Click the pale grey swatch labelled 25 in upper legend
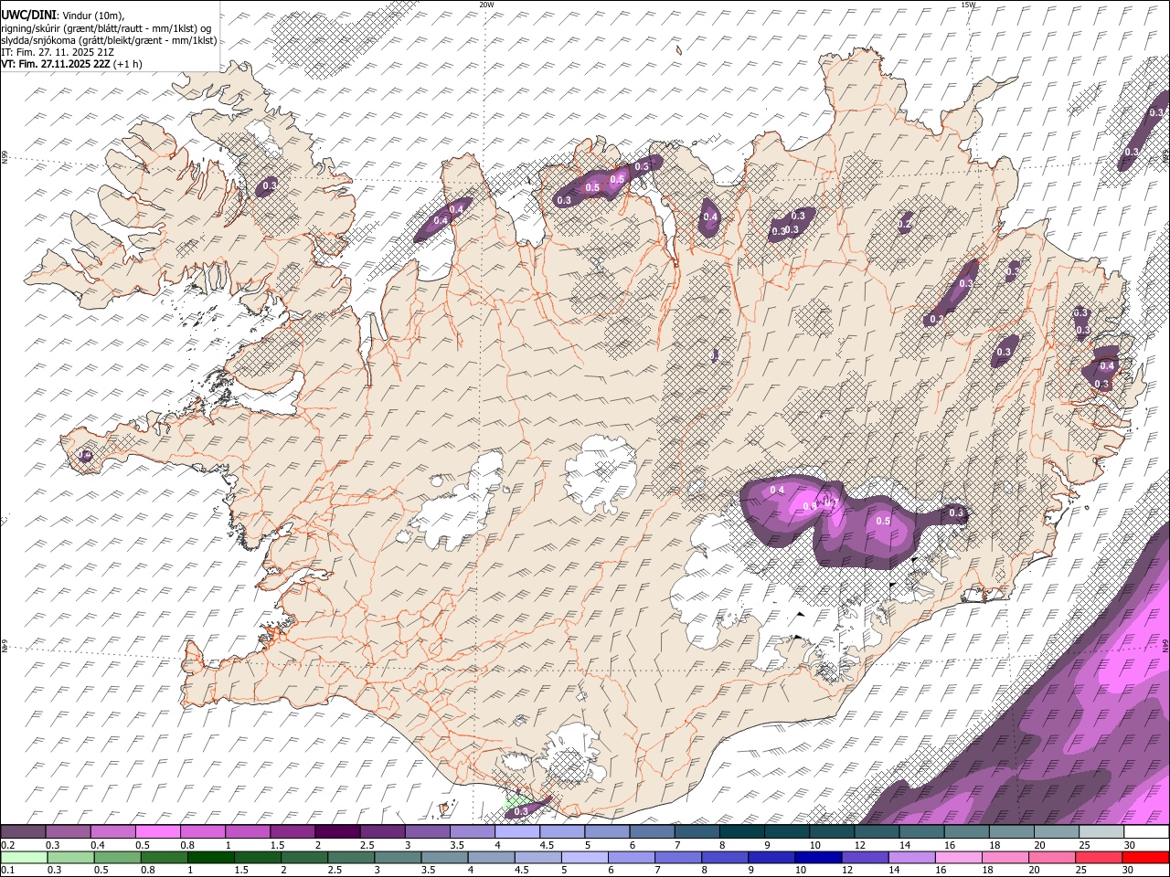The height and width of the screenshot is (877, 1170). (x=1101, y=832)
